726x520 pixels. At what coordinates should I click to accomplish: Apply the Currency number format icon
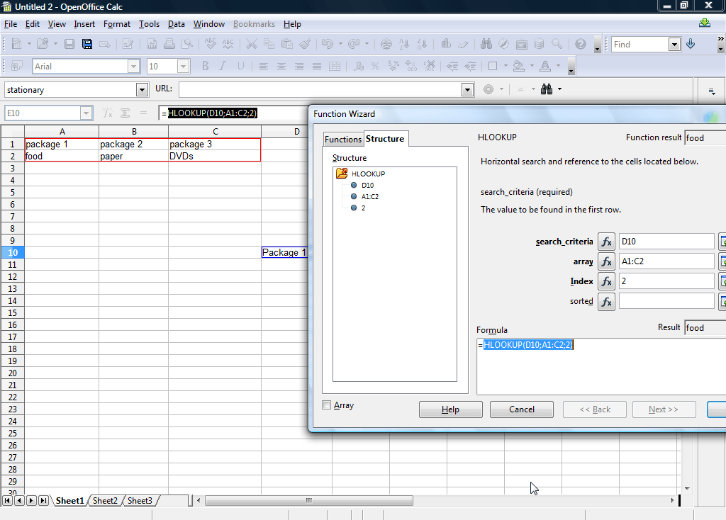click(358, 67)
